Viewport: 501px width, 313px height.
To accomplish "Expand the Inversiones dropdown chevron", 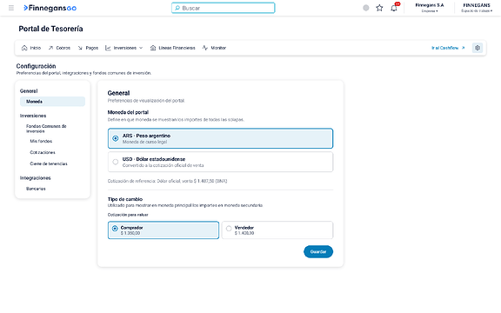I will tap(141, 48).
